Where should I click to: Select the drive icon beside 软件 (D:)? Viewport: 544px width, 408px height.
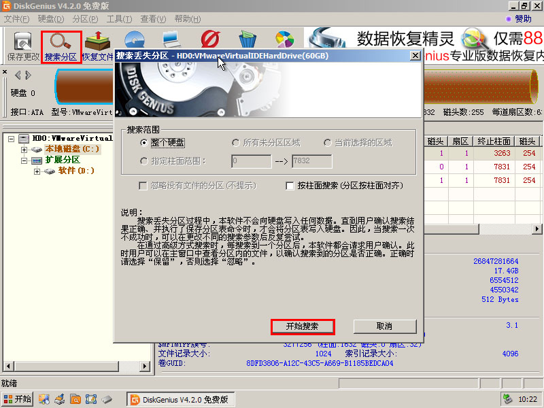point(49,171)
